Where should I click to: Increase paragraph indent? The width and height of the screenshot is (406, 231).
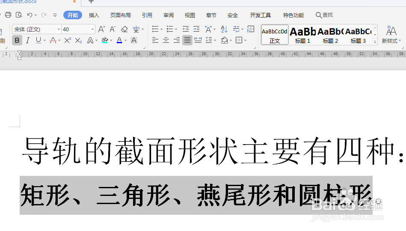click(x=196, y=29)
